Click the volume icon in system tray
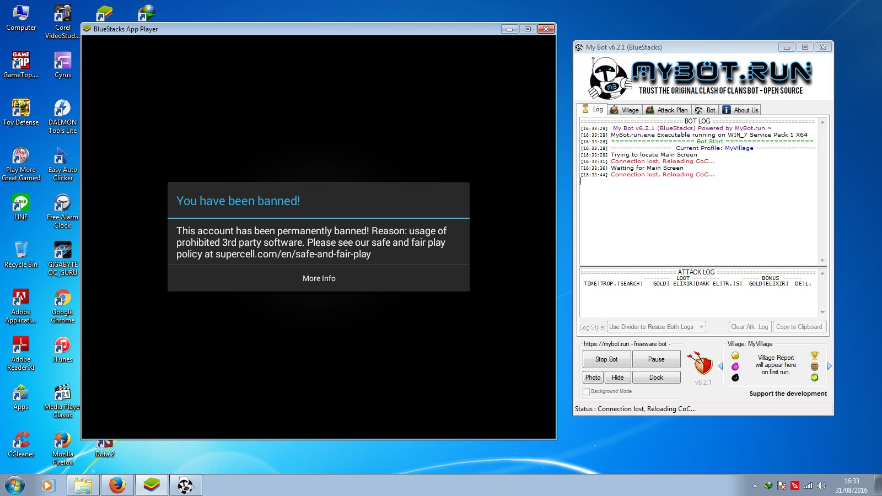The width and height of the screenshot is (882, 496). (821, 486)
